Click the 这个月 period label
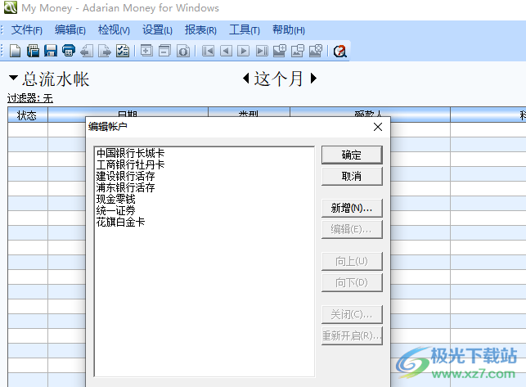This screenshot has height=387, width=526. coord(279,79)
